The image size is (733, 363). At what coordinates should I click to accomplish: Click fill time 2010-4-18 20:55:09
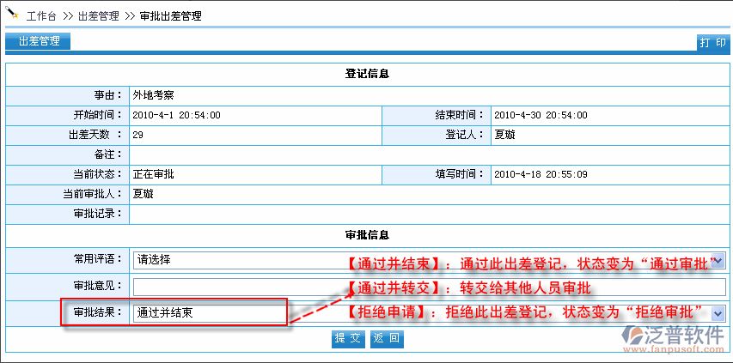[x=541, y=175]
